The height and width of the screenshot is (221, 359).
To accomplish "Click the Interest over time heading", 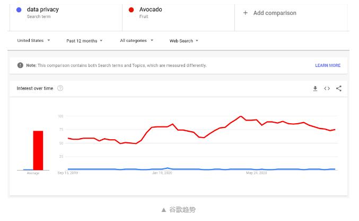I will coord(35,88).
